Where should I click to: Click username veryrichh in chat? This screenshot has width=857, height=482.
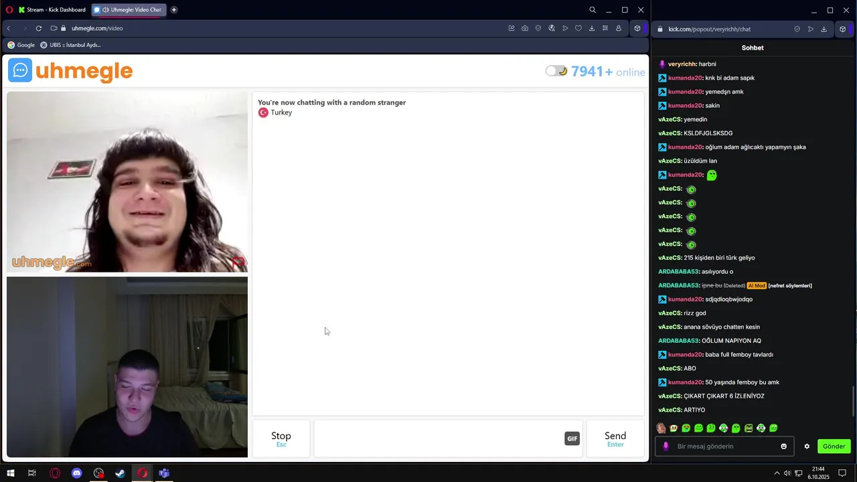(x=682, y=64)
